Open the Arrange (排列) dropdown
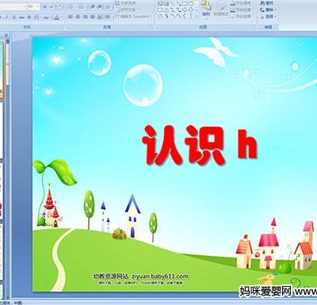Screen dimensions: 317x305 click(x=206, y=10)
